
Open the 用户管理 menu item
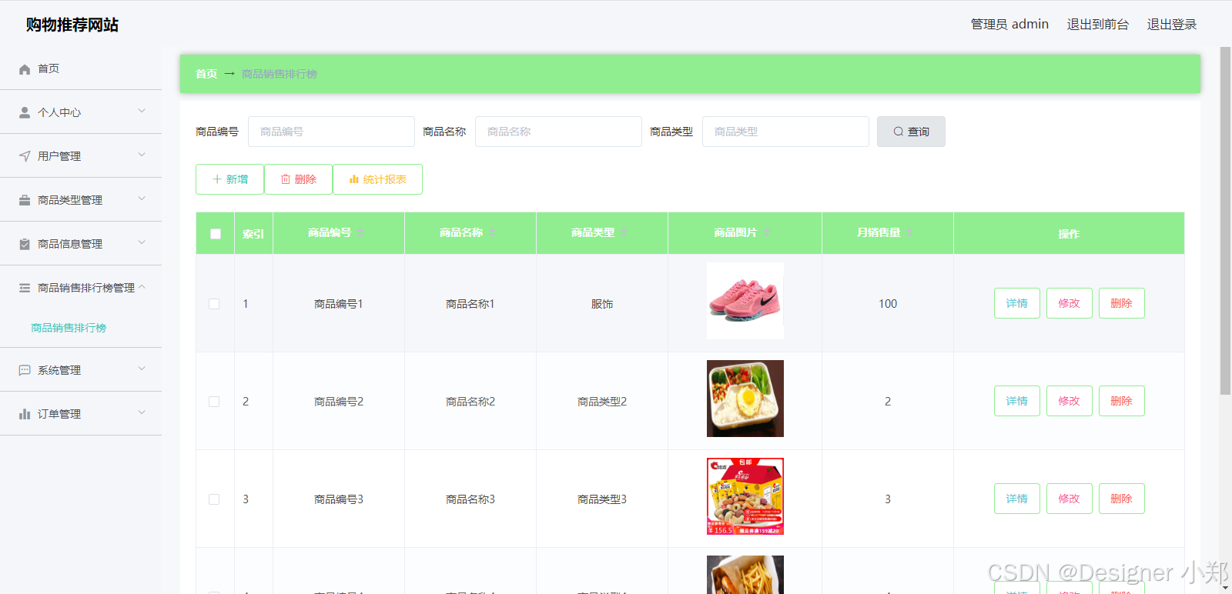(81, 156)
